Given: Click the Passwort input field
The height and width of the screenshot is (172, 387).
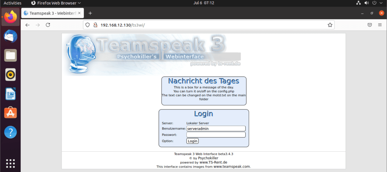Looking at the screenshot, I should (216, 135).
